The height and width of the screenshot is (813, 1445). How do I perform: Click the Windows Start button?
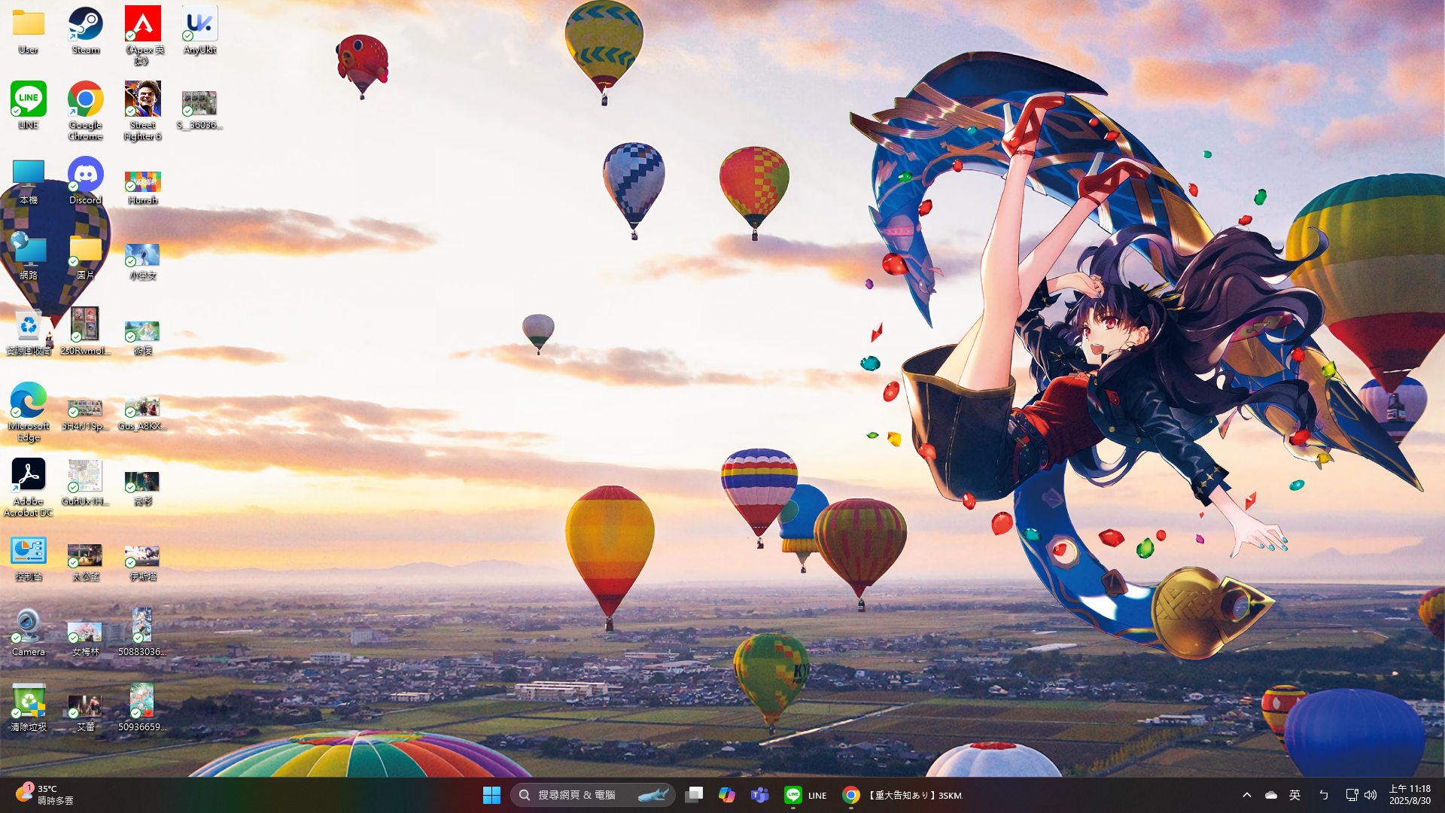click(x=491, y=795)
